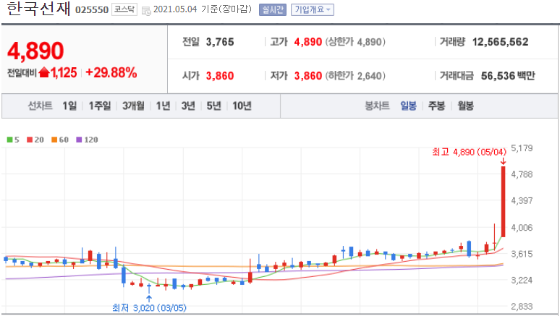Click the purple 120-day moving average swatch
Viewport: 560px width, 316px height.
point(79,140)
